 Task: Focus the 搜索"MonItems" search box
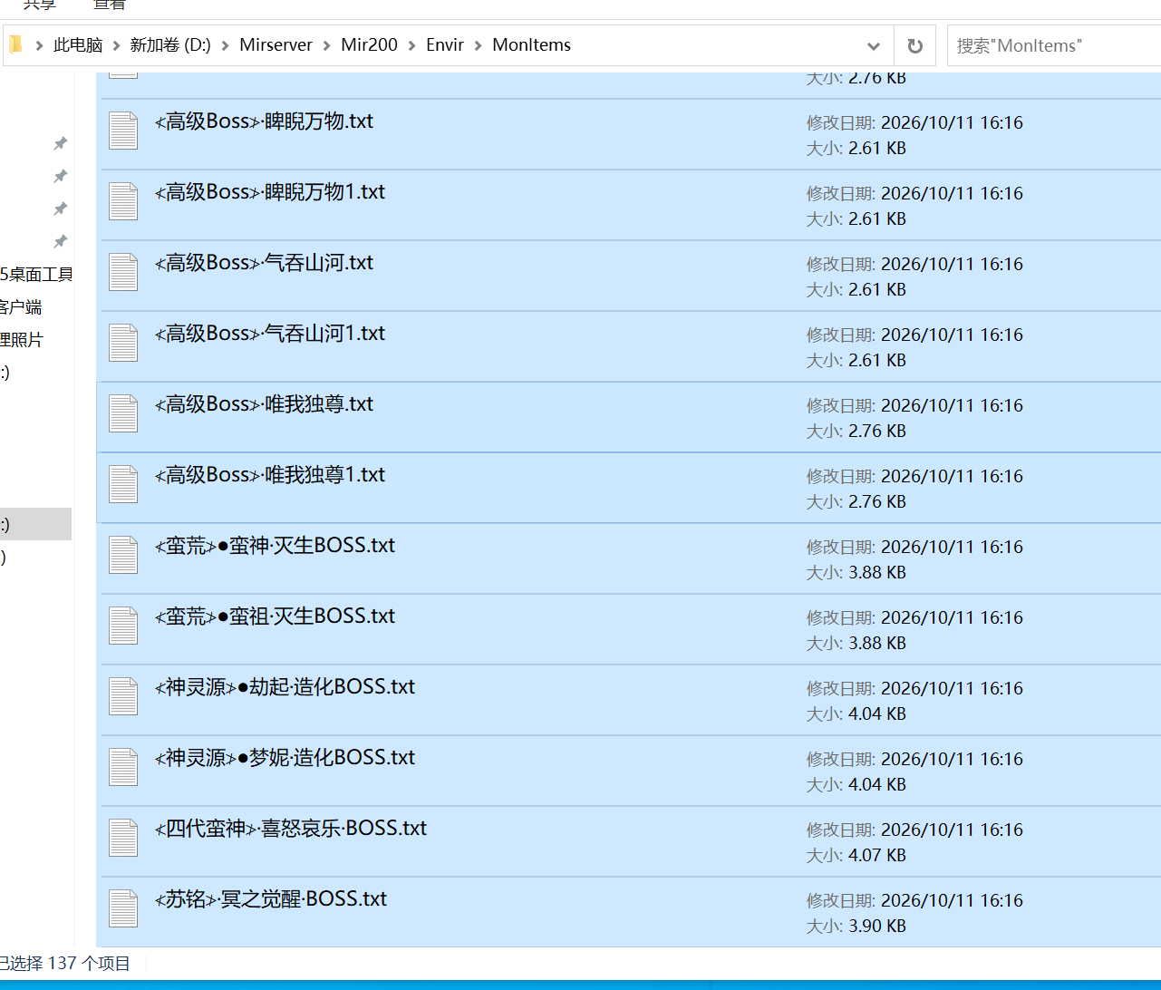point(1054,45)
